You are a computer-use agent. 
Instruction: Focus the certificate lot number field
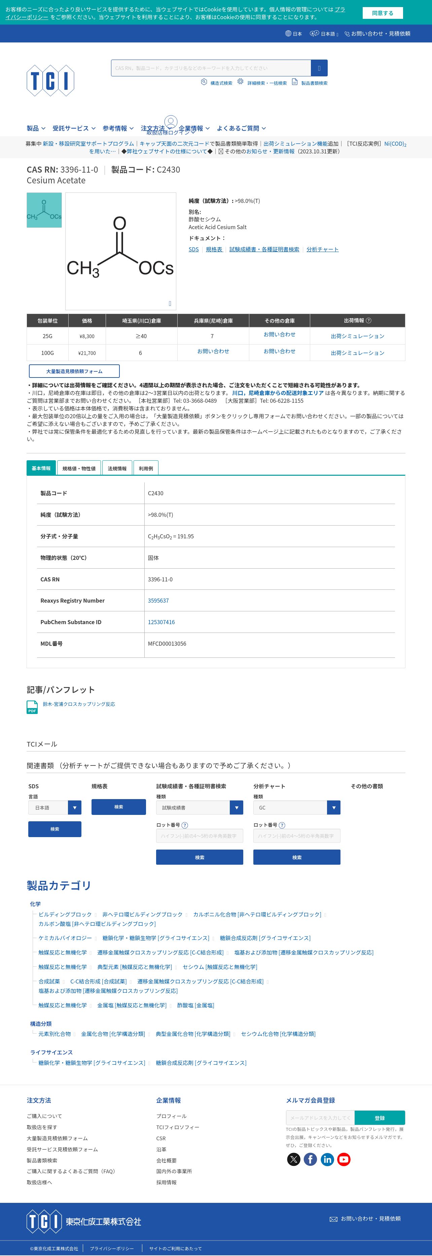[200, 836]
